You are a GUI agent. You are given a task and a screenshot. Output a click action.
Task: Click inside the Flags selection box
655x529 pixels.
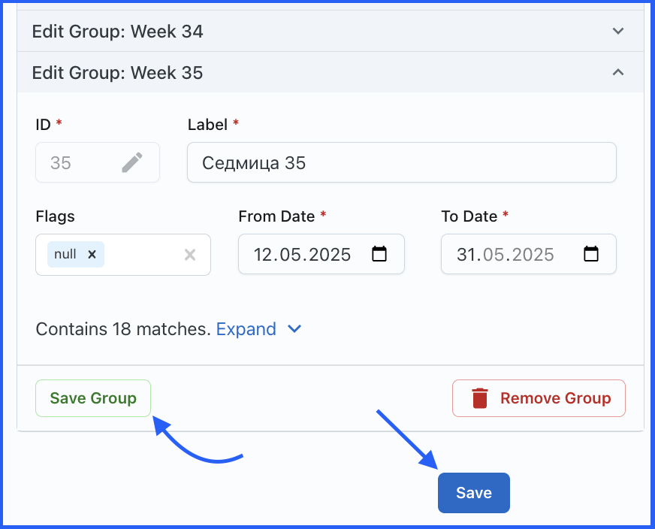(143, 255)
